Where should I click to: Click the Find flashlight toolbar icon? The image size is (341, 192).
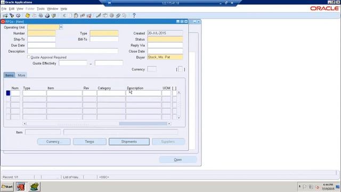coord(12,15)
